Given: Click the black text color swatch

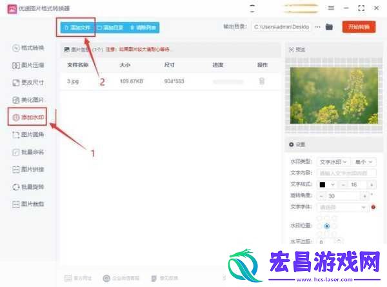Looking at the screenshot, I should pos(322,184).
